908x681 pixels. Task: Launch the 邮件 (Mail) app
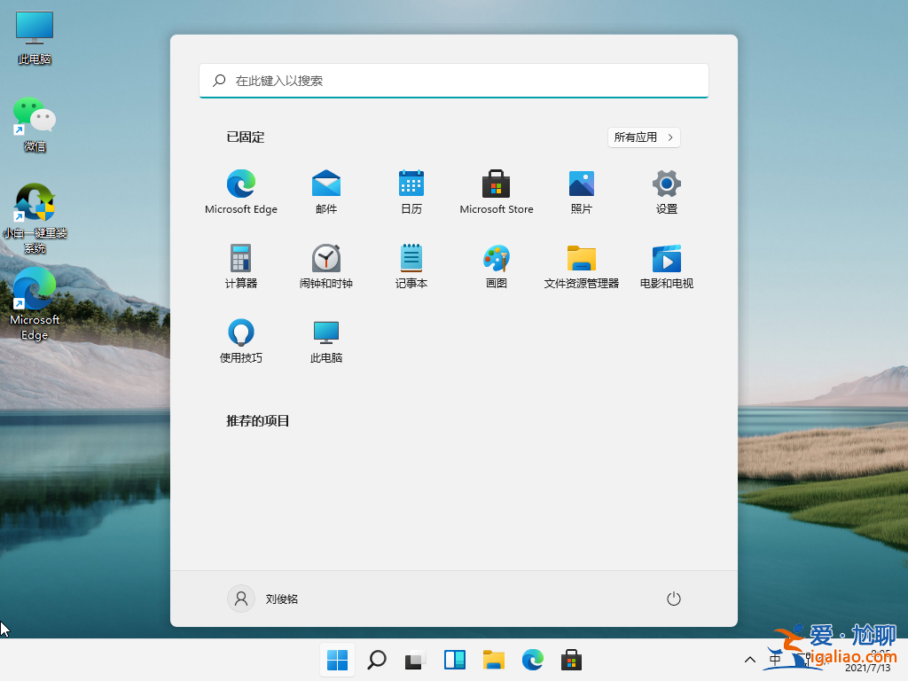[x=325, y=185]
